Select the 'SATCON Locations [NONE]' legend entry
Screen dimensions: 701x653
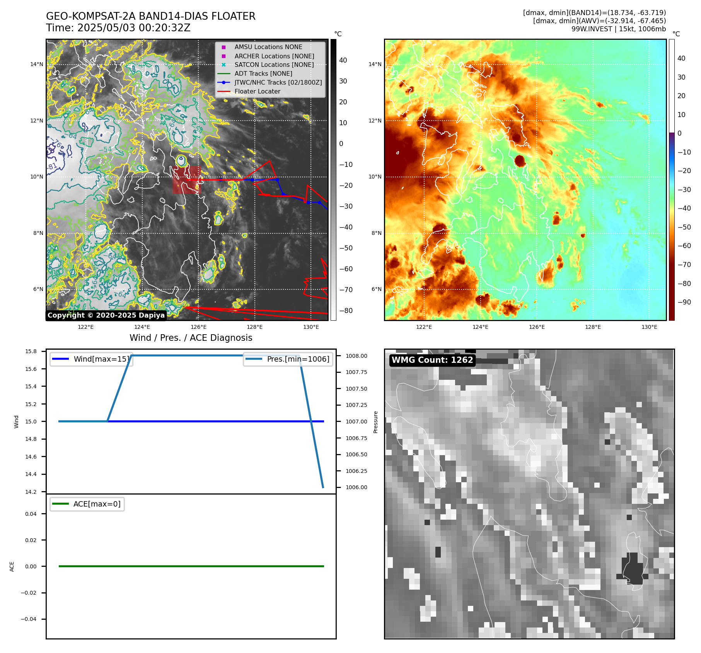pyautogui.click(x=274, y=65)
